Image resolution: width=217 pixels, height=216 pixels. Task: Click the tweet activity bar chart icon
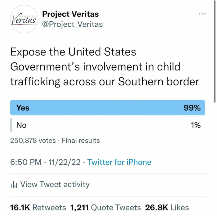(14, 185)
